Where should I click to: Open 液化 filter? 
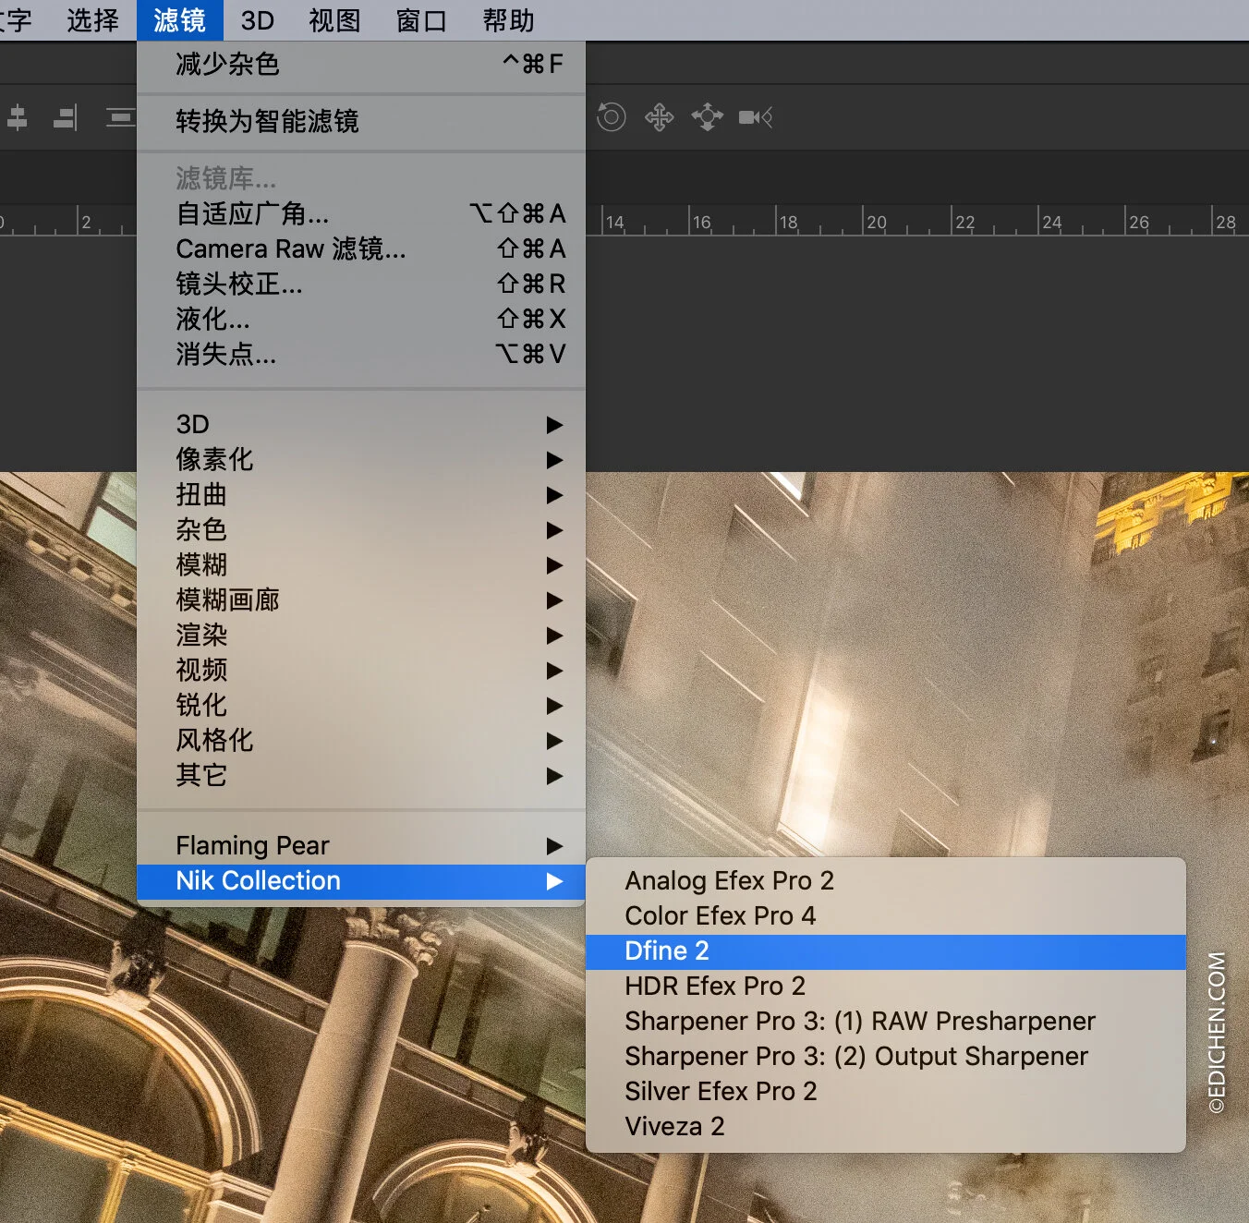[x=361, y=319]
